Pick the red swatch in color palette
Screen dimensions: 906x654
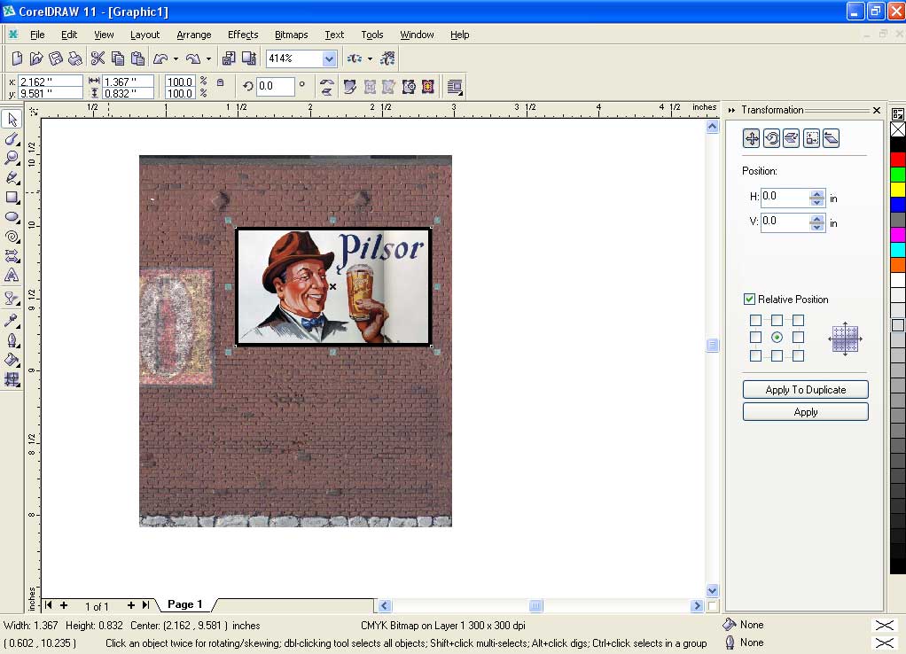click(x=898, y=159)
